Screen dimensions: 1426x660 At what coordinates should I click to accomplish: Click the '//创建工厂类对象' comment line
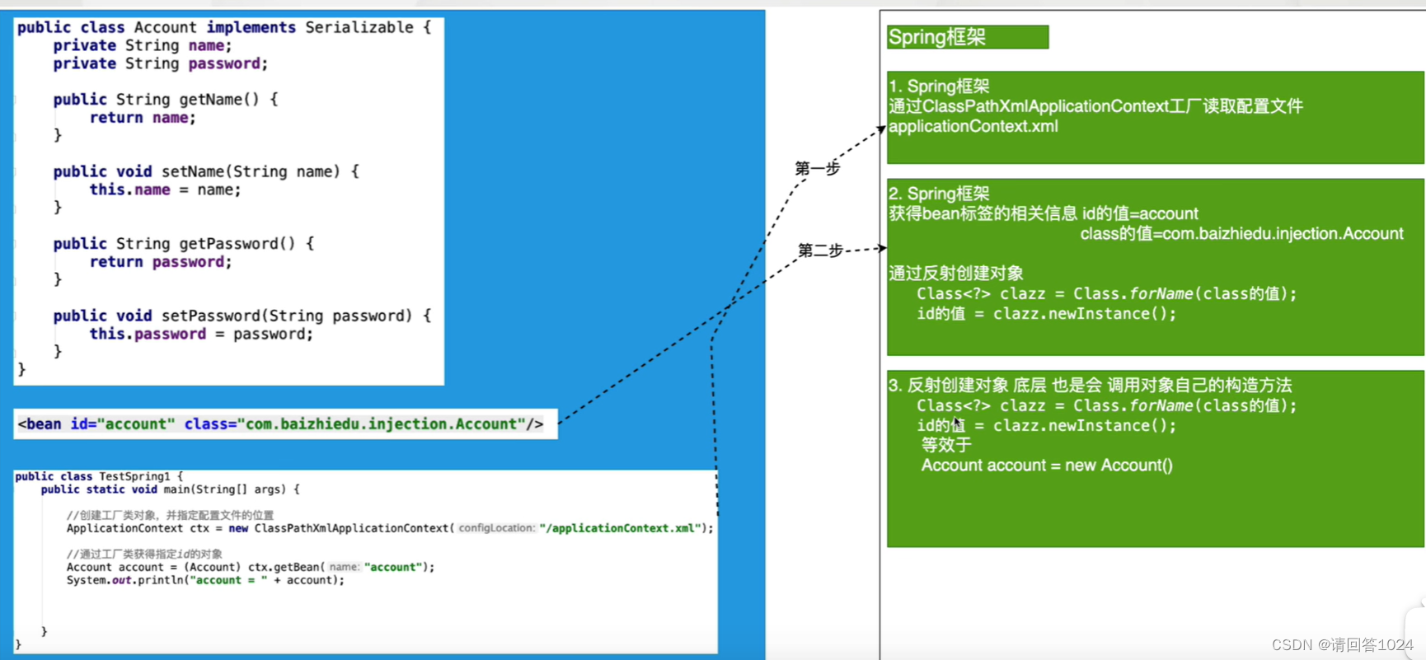pos(170,515)
